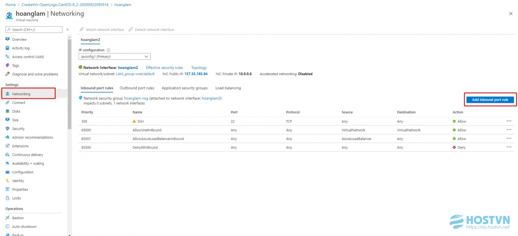Viewport: 518px width, 236px height.
Task: Open Disks in the Settings list
Action: click(16, 112)
